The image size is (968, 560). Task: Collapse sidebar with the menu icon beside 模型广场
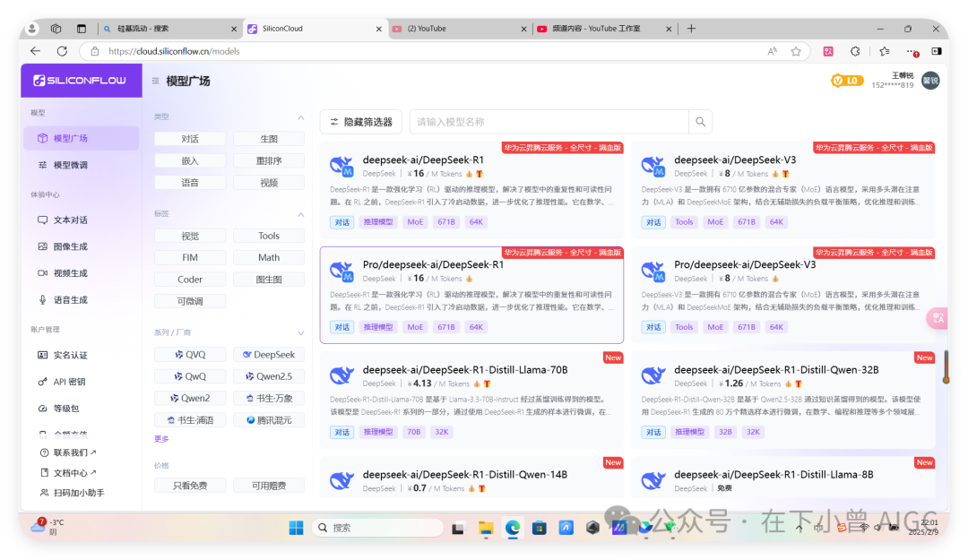(156, 81)
